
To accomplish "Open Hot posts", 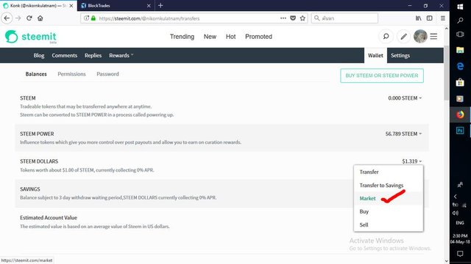I will pyautogui.click(x=230, y=37).
